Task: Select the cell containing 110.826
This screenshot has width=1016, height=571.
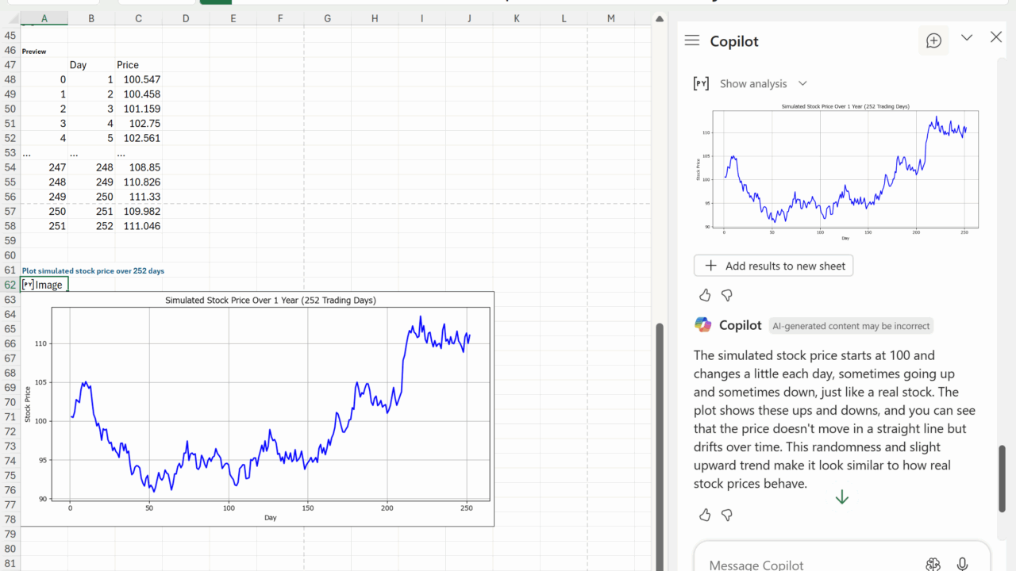Action: click(138, 182)
